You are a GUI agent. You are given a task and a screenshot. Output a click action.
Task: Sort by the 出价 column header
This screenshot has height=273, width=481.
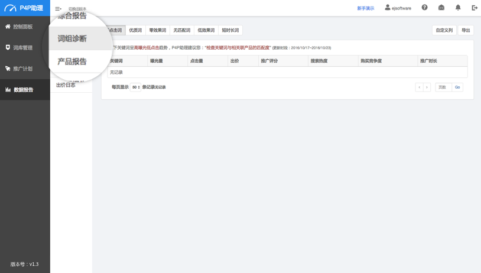[x=243, y=61]
